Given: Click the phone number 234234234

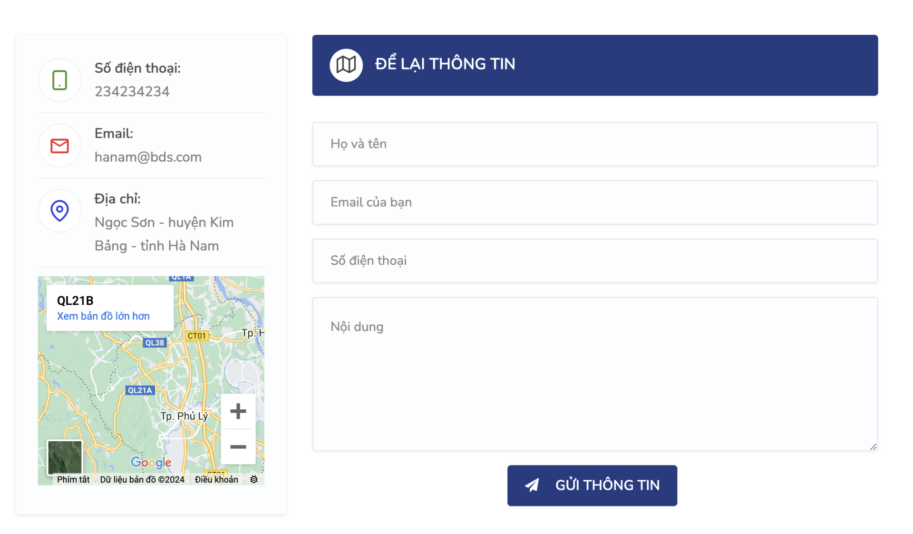Looking at the screenshot, I should pos(132,91).
